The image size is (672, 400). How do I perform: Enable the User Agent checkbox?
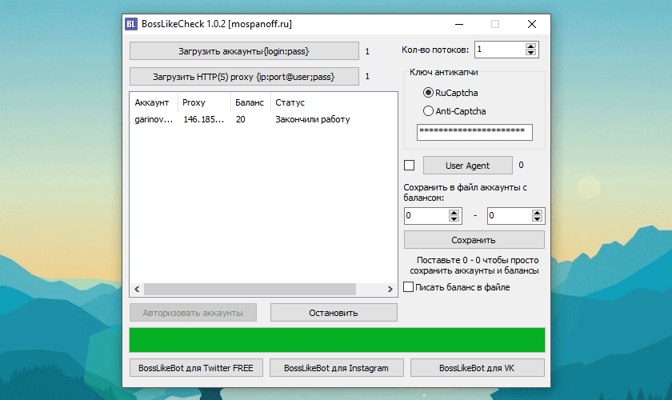(x=410, y=165)
